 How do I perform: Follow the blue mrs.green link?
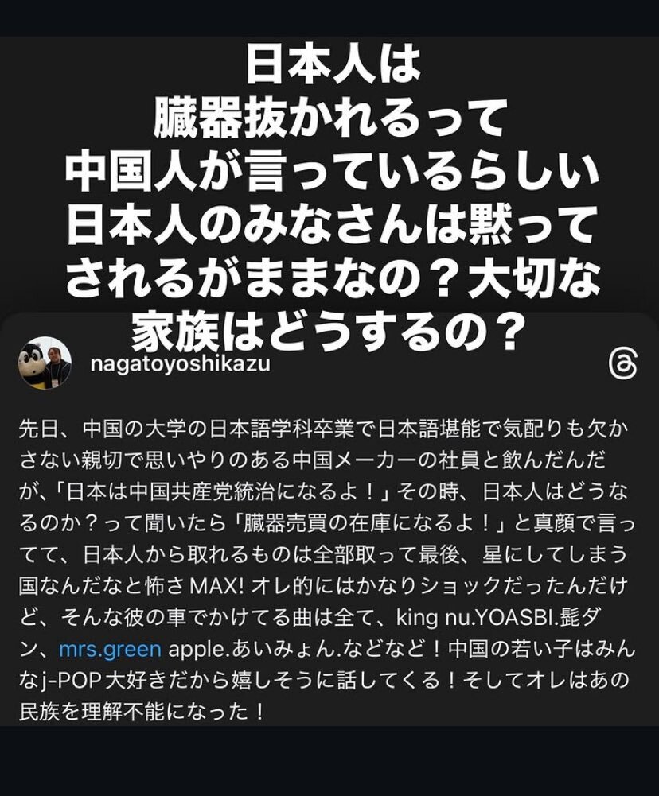(x=111, y=650)
